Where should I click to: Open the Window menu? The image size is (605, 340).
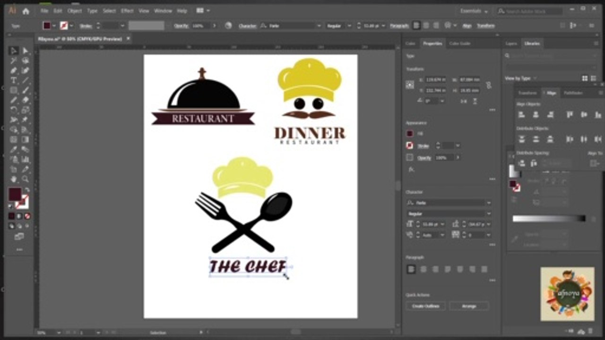click(x=163, y=10)
